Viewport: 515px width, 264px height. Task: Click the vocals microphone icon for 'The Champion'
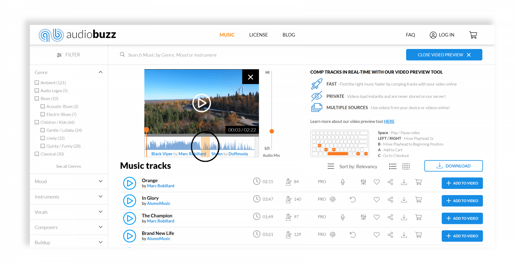pos(342,217)
